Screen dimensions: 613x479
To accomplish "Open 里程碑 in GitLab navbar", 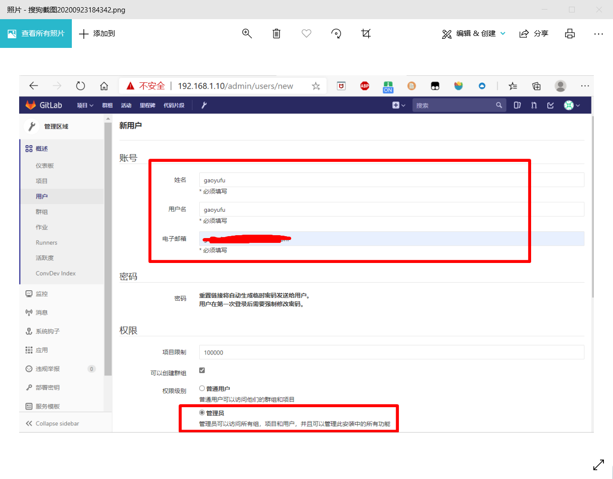I will click(x=148, y=105).
